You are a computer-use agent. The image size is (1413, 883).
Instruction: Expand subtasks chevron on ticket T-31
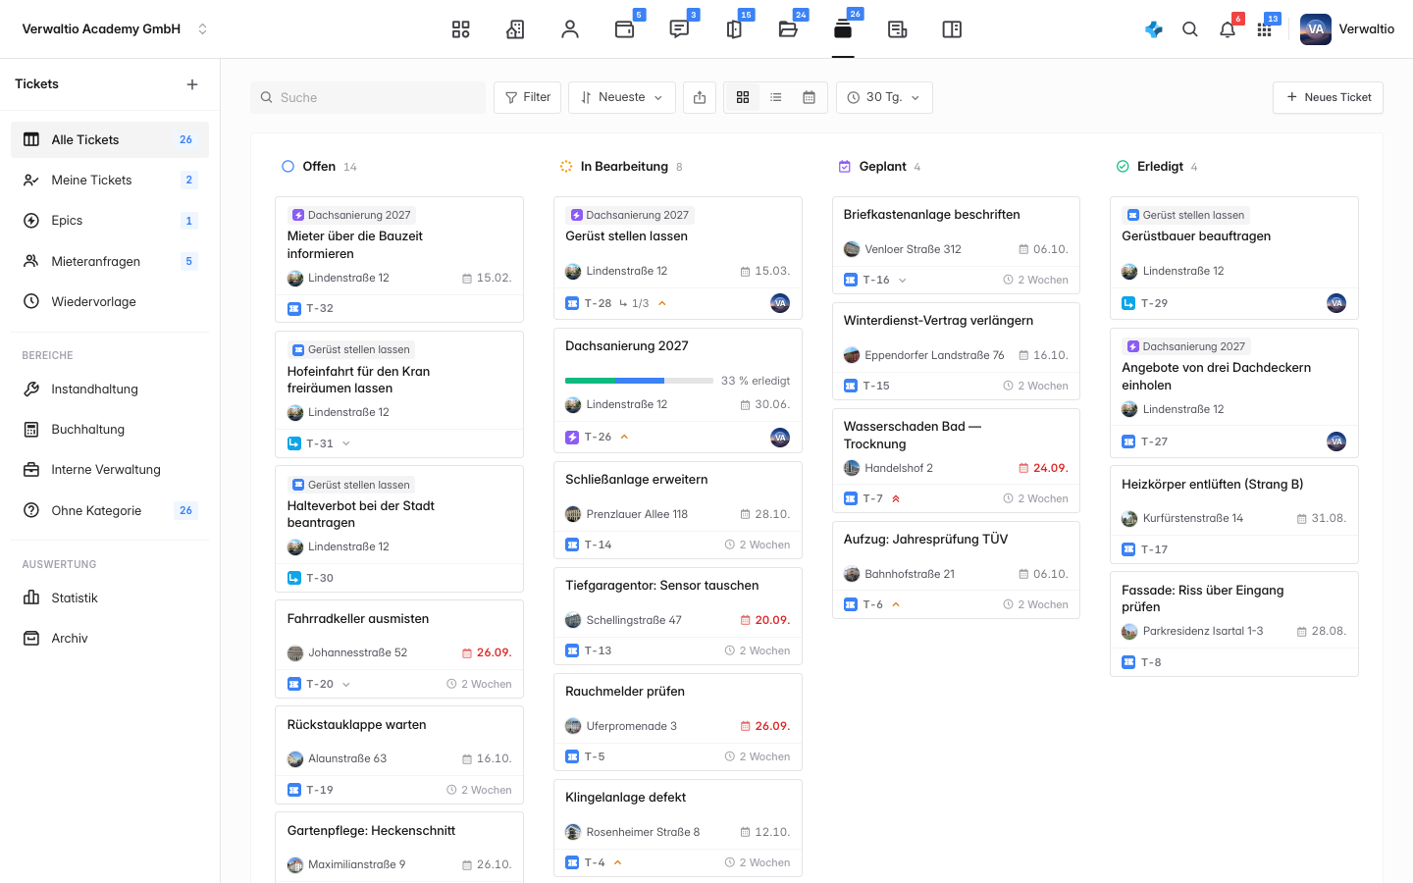[x=346, y=443]
